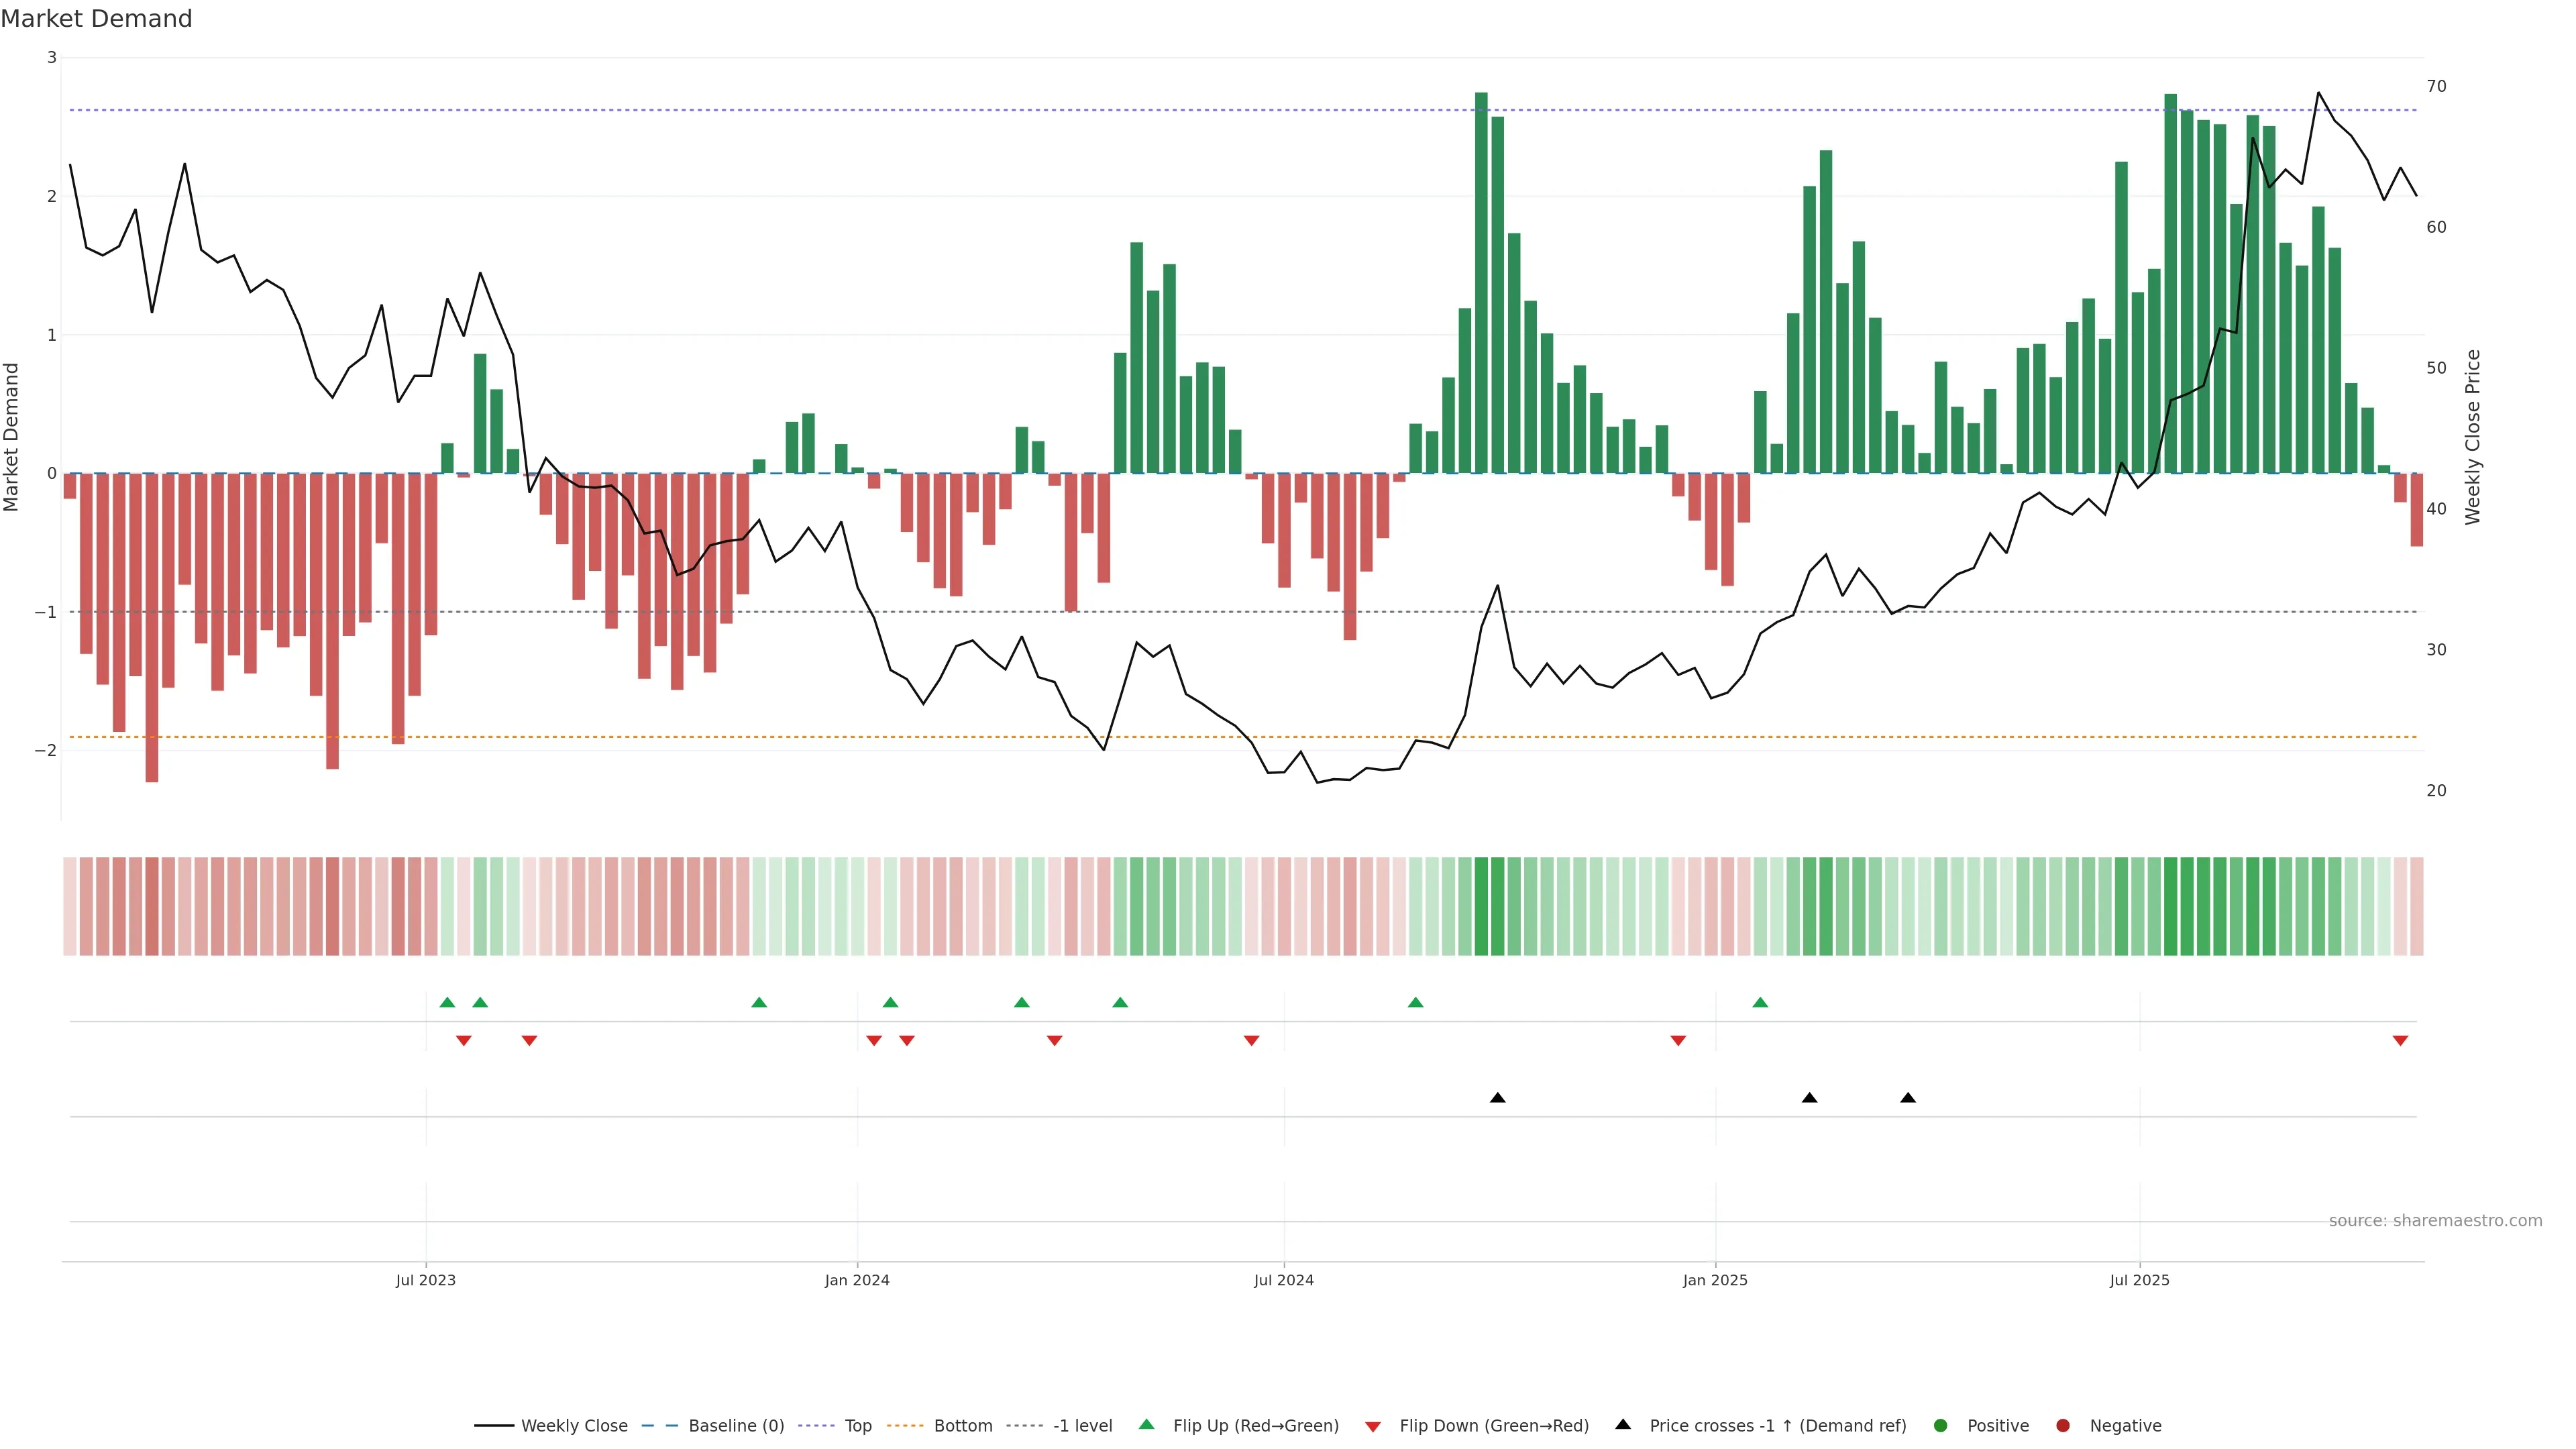Screen dimensions: 2576x1449
Task: Click the Jan 2025 x-axis label
Action: pyautogui.click(x=1715, y=1280)
